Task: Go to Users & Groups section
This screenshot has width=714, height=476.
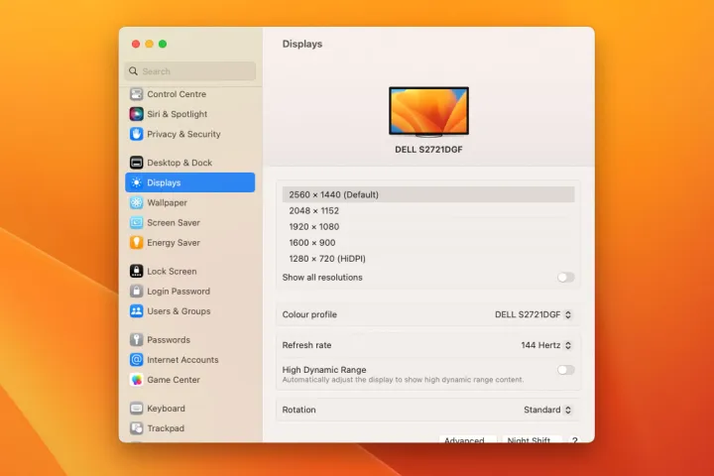Action: click(178, 310)
